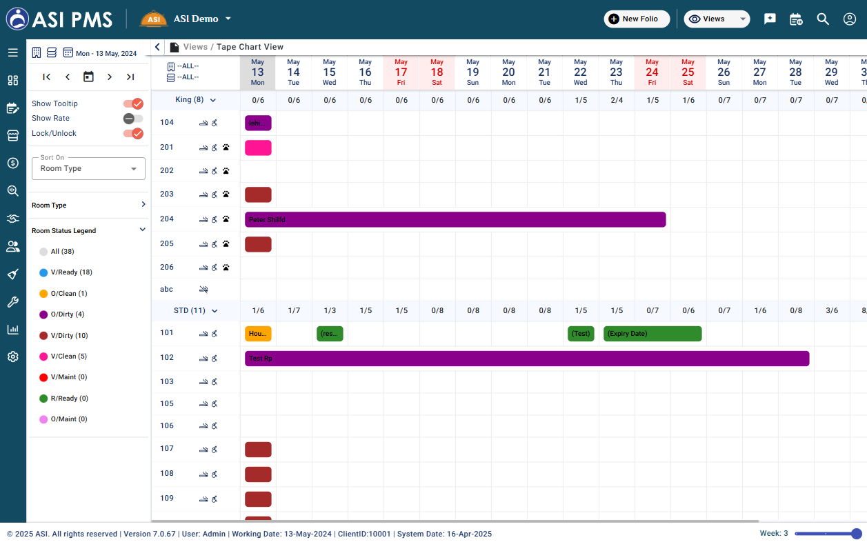The height and width of the screenshot is (542, 867).
Task: Open the search magnifier icon in header
Action: click(x=823, y=19)
